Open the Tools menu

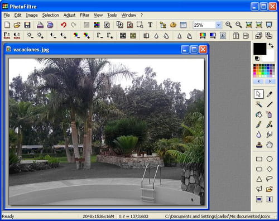pyautogui.click(x=112, y=15)
